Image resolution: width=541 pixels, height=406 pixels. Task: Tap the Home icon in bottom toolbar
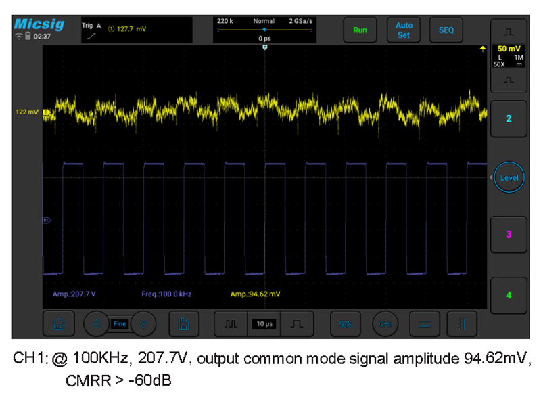(x=58, y=324)
